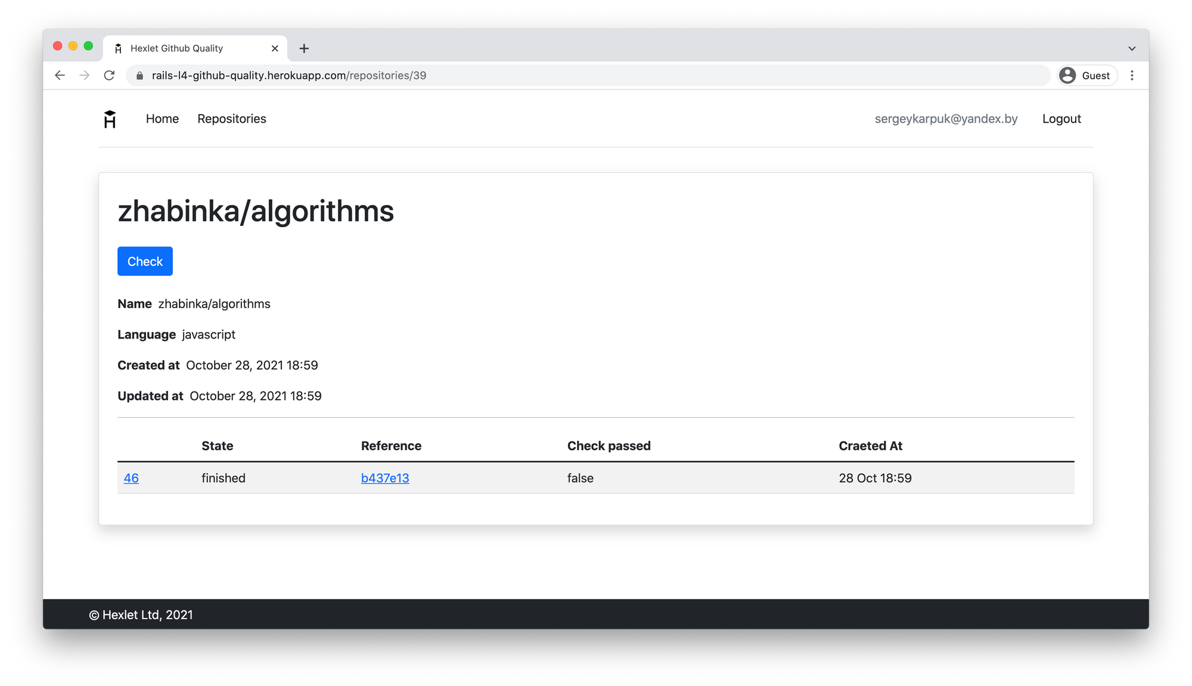Open check number 46
The height and width of the screenshot is (686, 1192).
(x=131, y=478)
